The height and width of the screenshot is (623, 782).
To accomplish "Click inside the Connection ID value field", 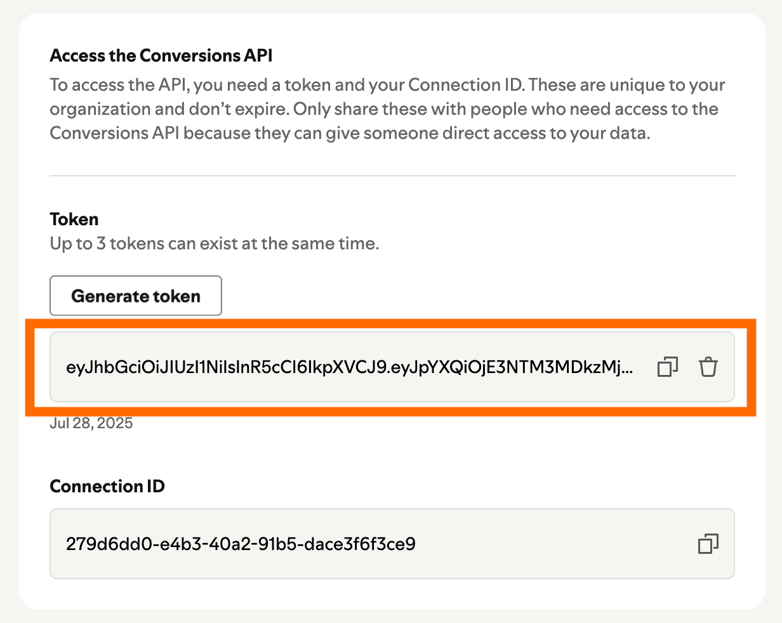I will (392, 544).
